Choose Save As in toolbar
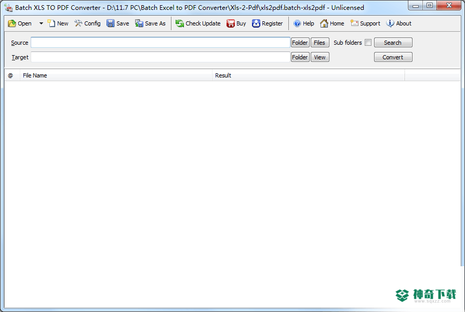The height and width of the screenshot is (312, 465). pyautogui.click(x=150, y=23)
